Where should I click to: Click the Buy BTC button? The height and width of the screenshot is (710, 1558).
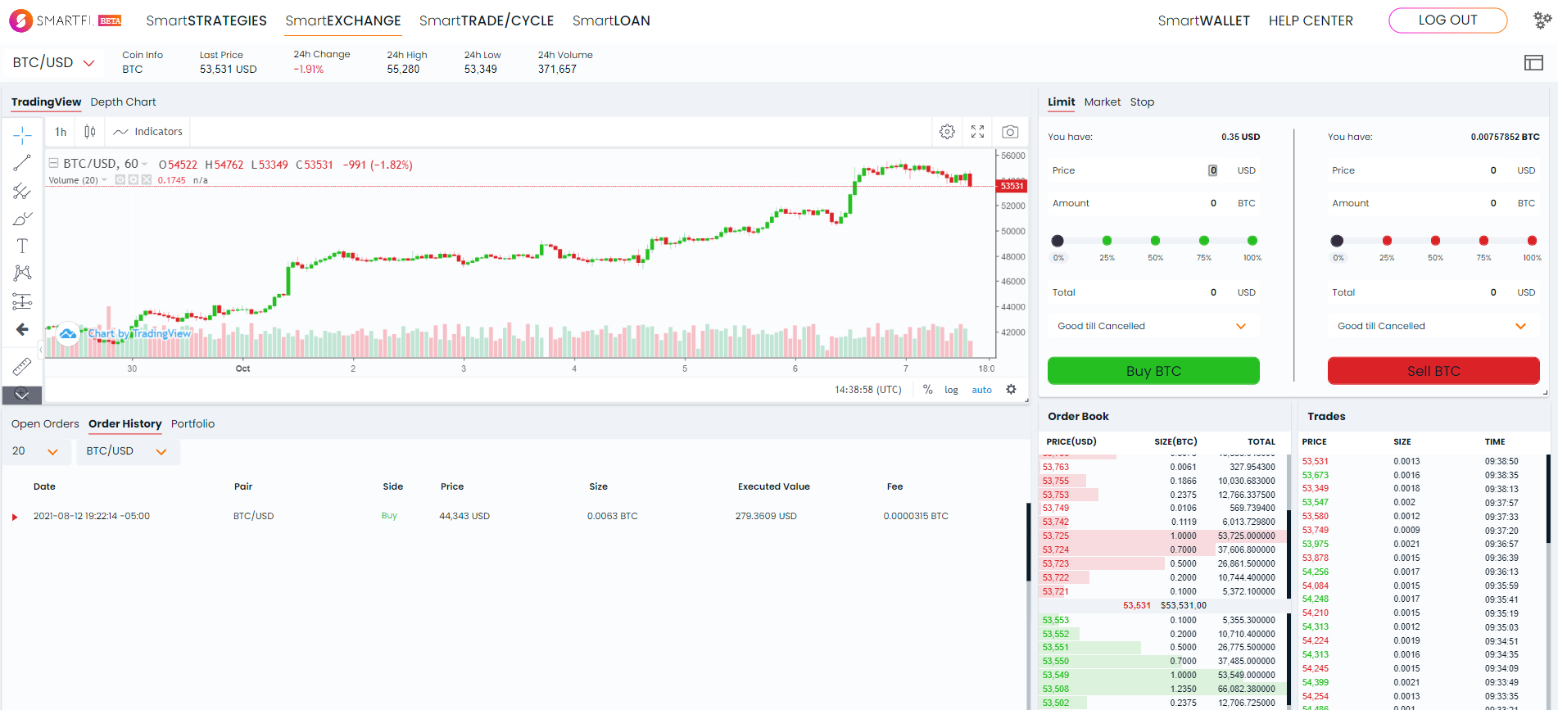[1153, 371]
